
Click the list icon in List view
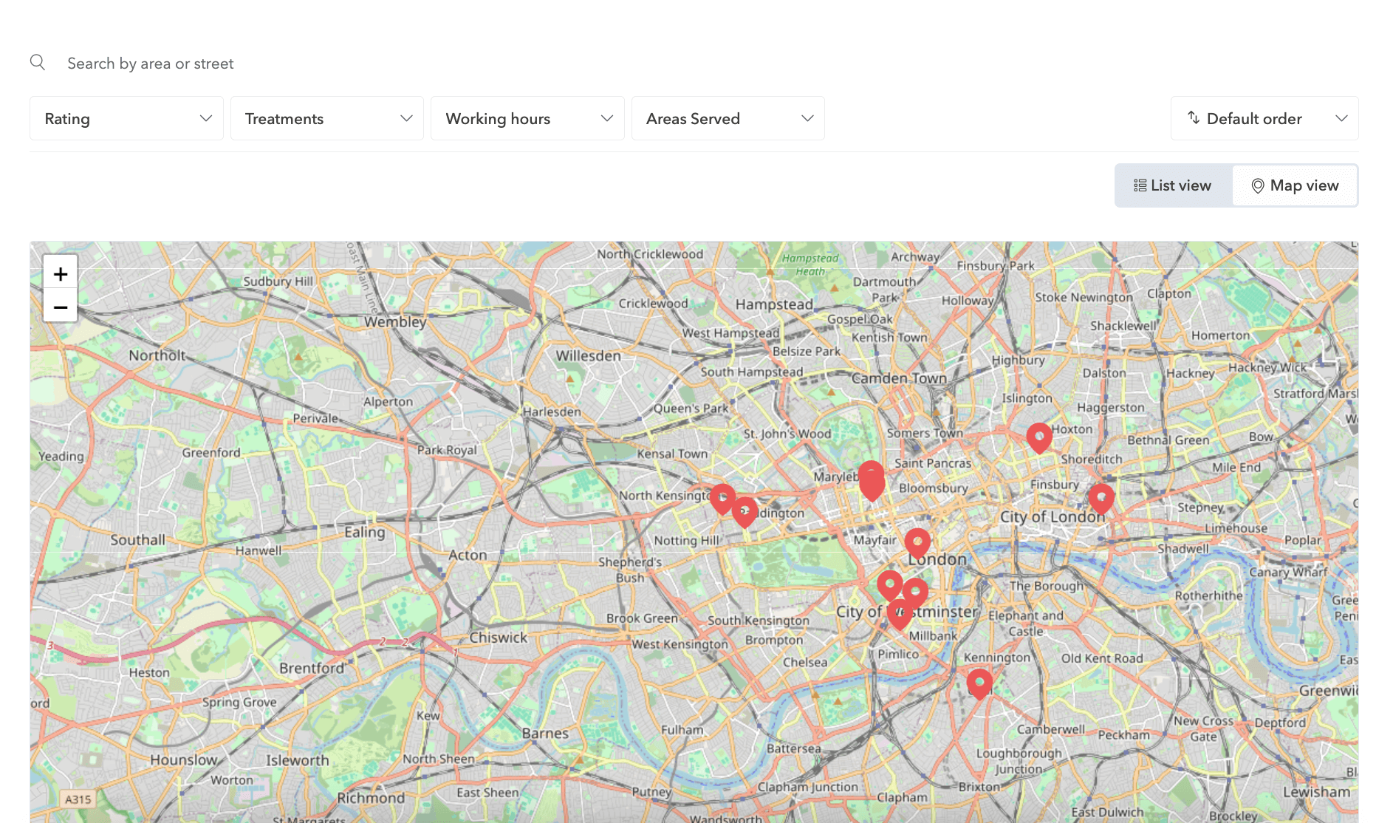pos(1140,185)
